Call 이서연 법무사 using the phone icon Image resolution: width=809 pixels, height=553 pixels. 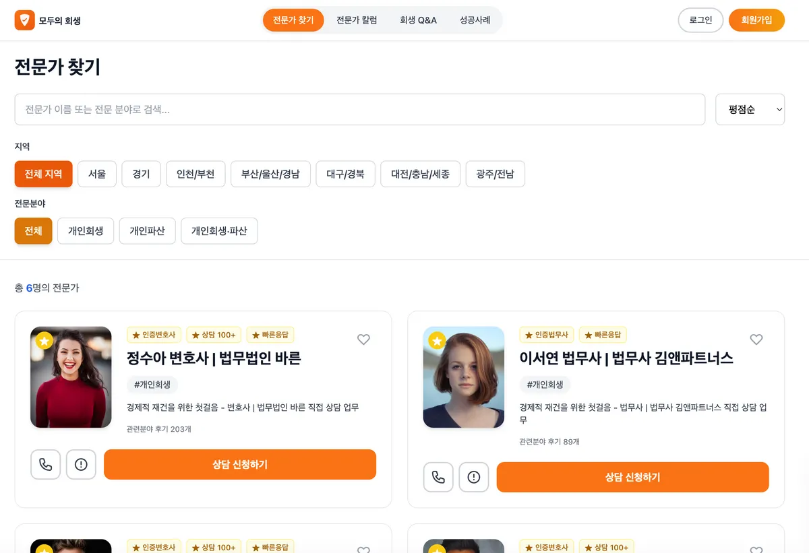[x=438, y=477]
